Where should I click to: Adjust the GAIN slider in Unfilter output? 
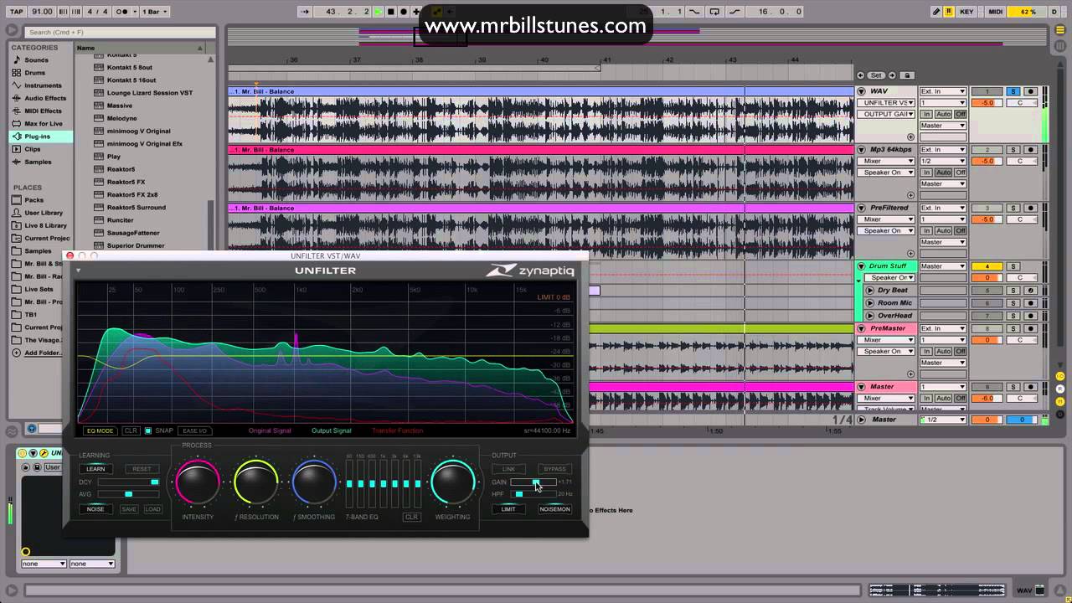click(533, 482)
